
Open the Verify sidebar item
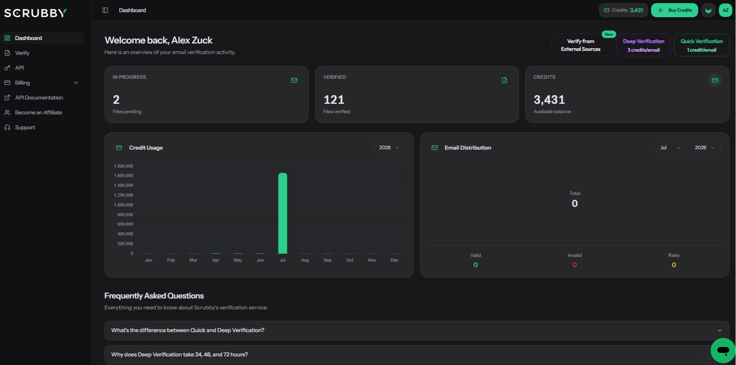coord(42,53)
